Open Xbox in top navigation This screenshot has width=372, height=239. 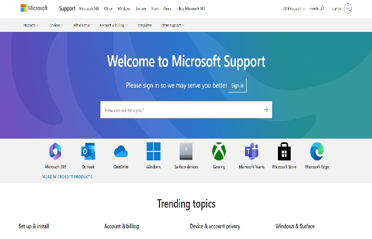click(155, 8)
